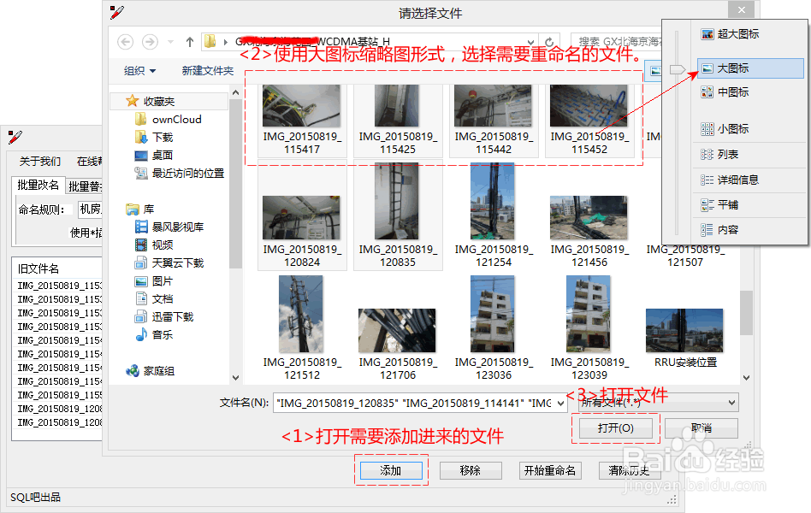
Task: Click 取消 button in file dialog
Action: coord(701,428)
